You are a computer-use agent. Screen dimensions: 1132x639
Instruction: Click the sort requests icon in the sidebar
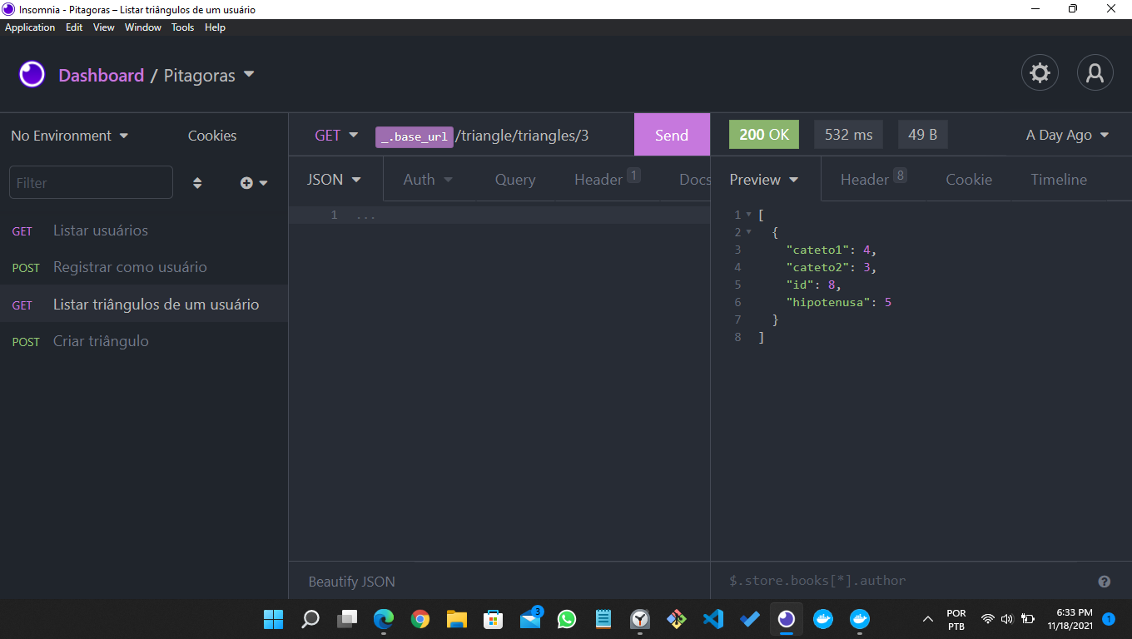click(197, 182)
